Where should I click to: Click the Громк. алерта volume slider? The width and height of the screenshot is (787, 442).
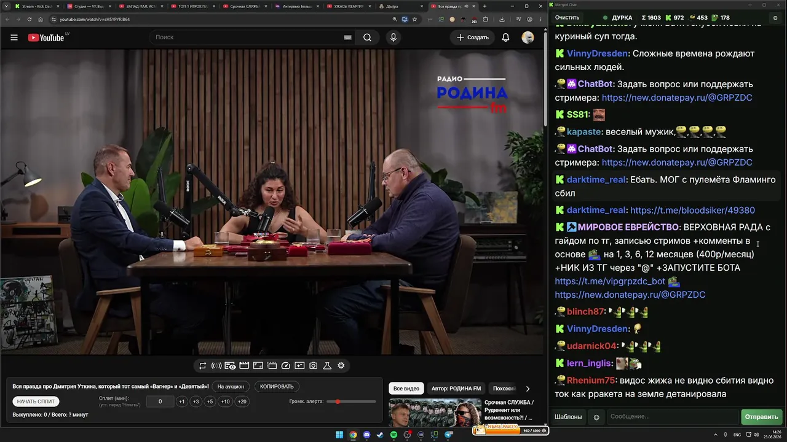point(352,401)
